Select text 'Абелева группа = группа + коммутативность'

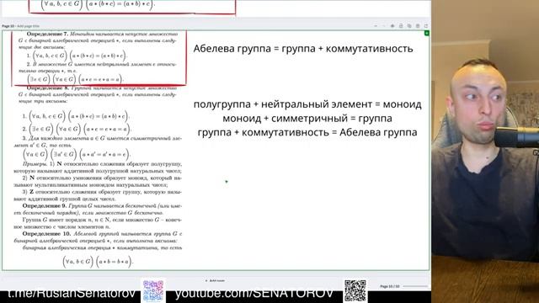pyautogui.click(x=303, y=49)
